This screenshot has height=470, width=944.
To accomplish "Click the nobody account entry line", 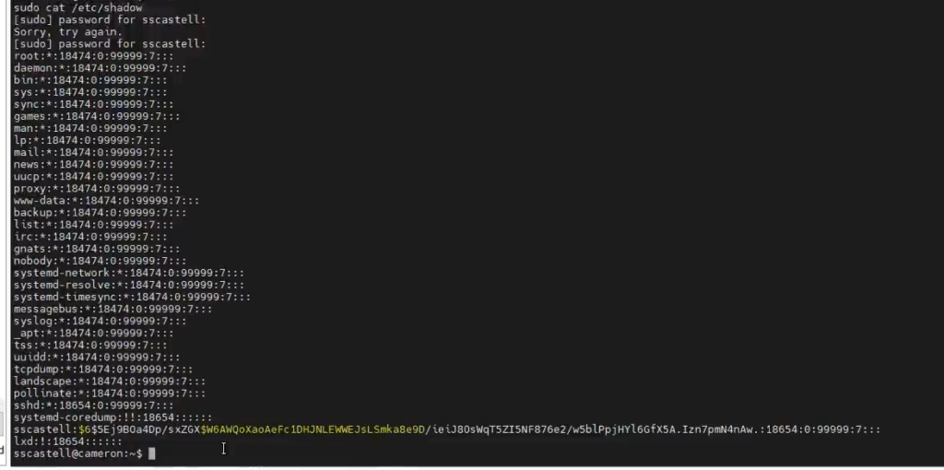I will (100, 261).
